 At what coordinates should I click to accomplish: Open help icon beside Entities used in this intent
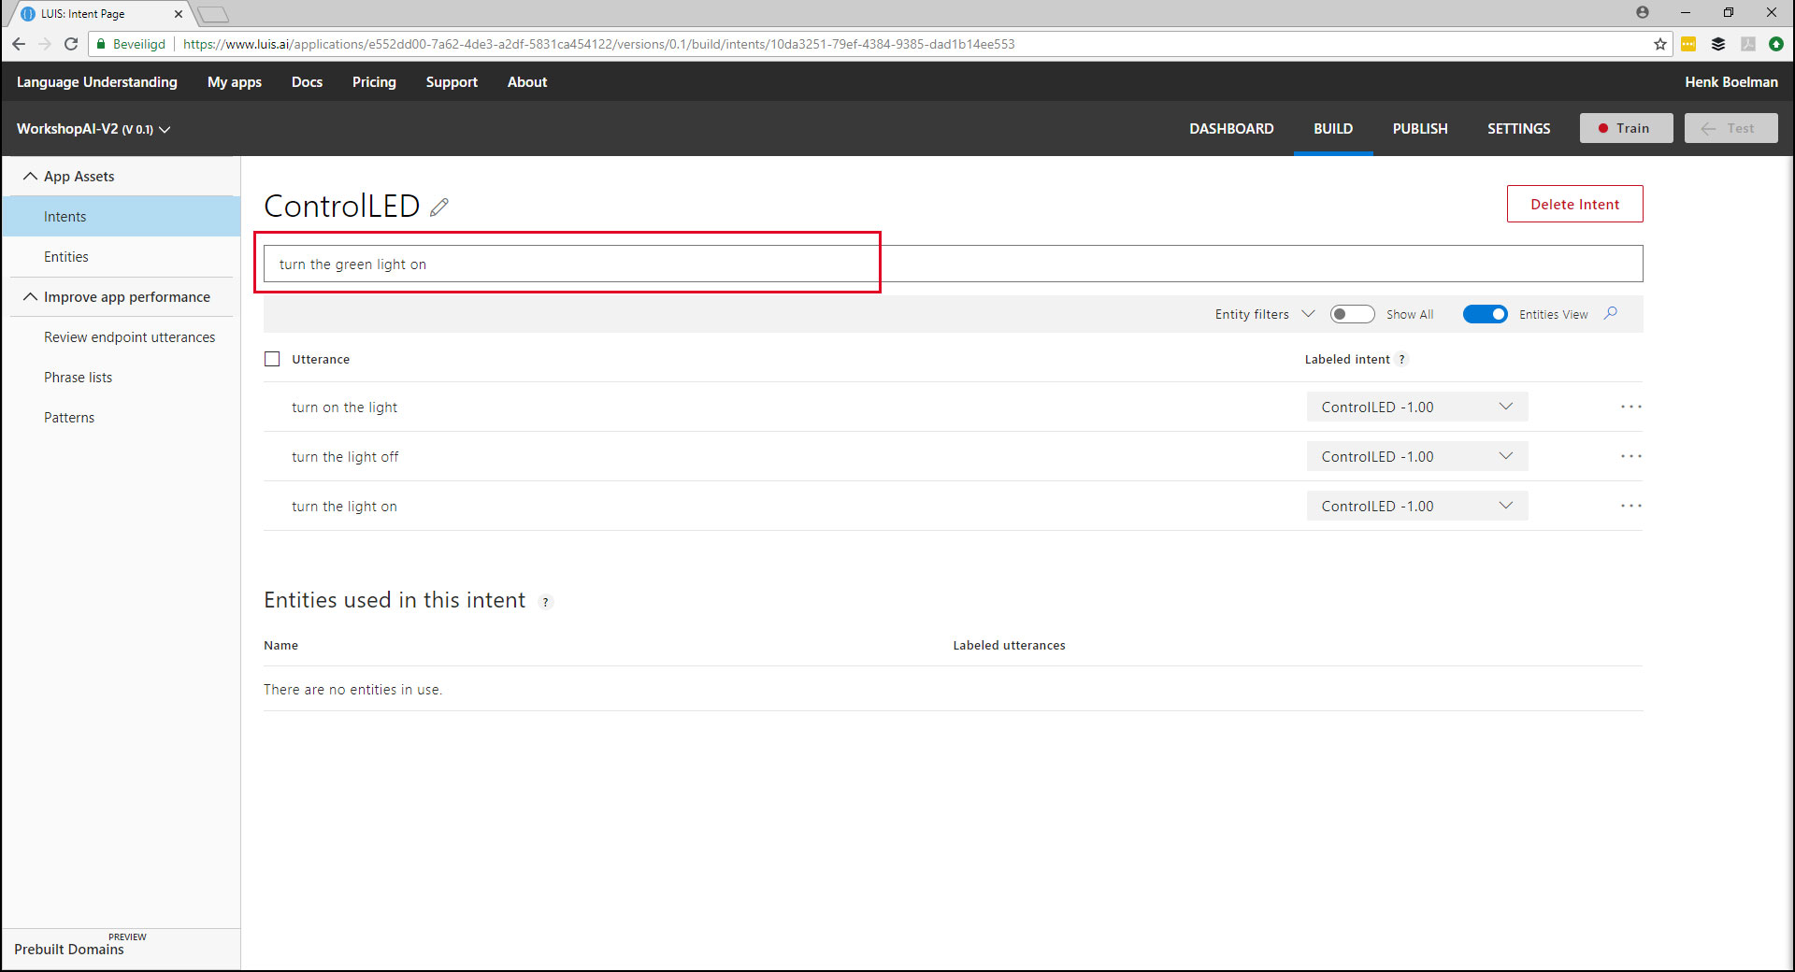(546, 602)
